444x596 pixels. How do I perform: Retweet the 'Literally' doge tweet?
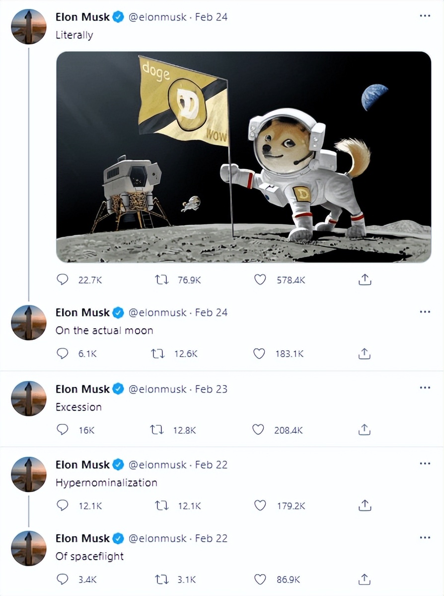162,280
